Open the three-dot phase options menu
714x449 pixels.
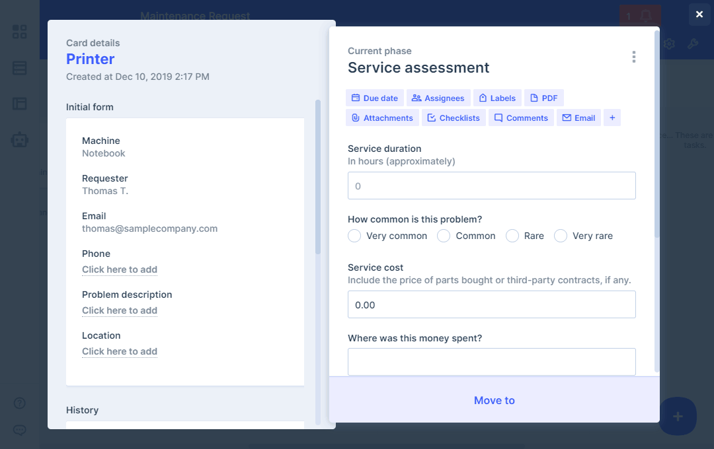[x=633, y=57]
